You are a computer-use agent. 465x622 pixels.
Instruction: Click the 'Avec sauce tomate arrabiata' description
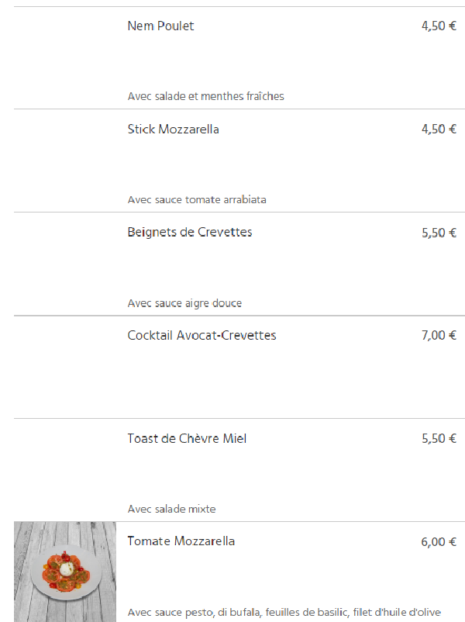pyautogui.click(x=197, y=199)
